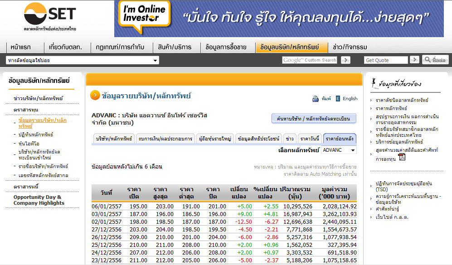This screenshot has width=452, height=265.
Task: Focus the Get Quote input field
Action: click(x=386, y=60)
